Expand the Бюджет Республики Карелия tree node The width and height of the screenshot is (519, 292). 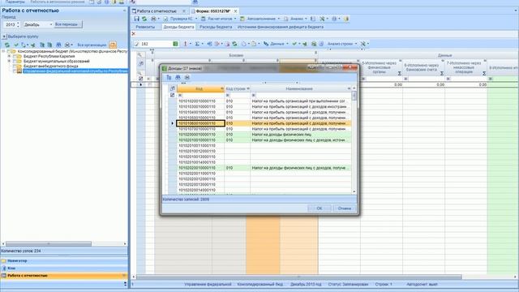pyautogui.click(x=9, y=56)
